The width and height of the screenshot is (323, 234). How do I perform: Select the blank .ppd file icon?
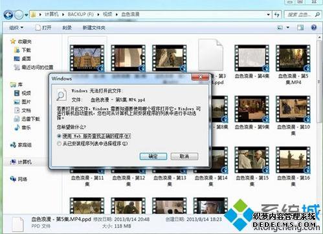pos(210,55)
